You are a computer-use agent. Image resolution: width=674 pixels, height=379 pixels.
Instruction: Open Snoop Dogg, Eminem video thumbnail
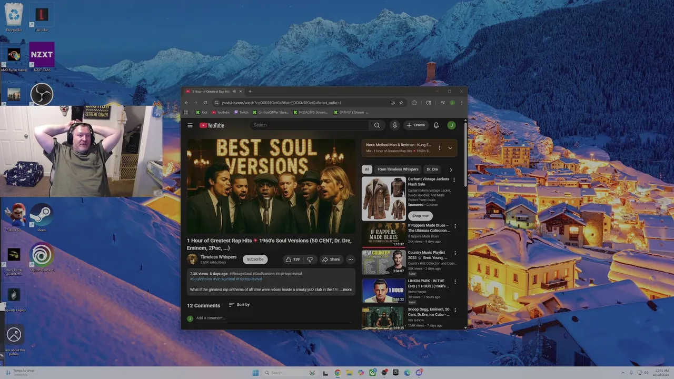[383, 318]
